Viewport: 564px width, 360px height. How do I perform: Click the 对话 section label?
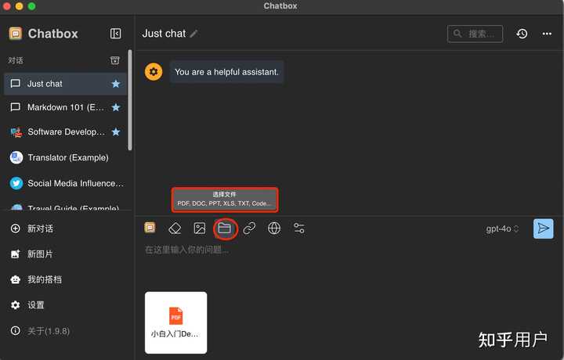tap(16, 60)
